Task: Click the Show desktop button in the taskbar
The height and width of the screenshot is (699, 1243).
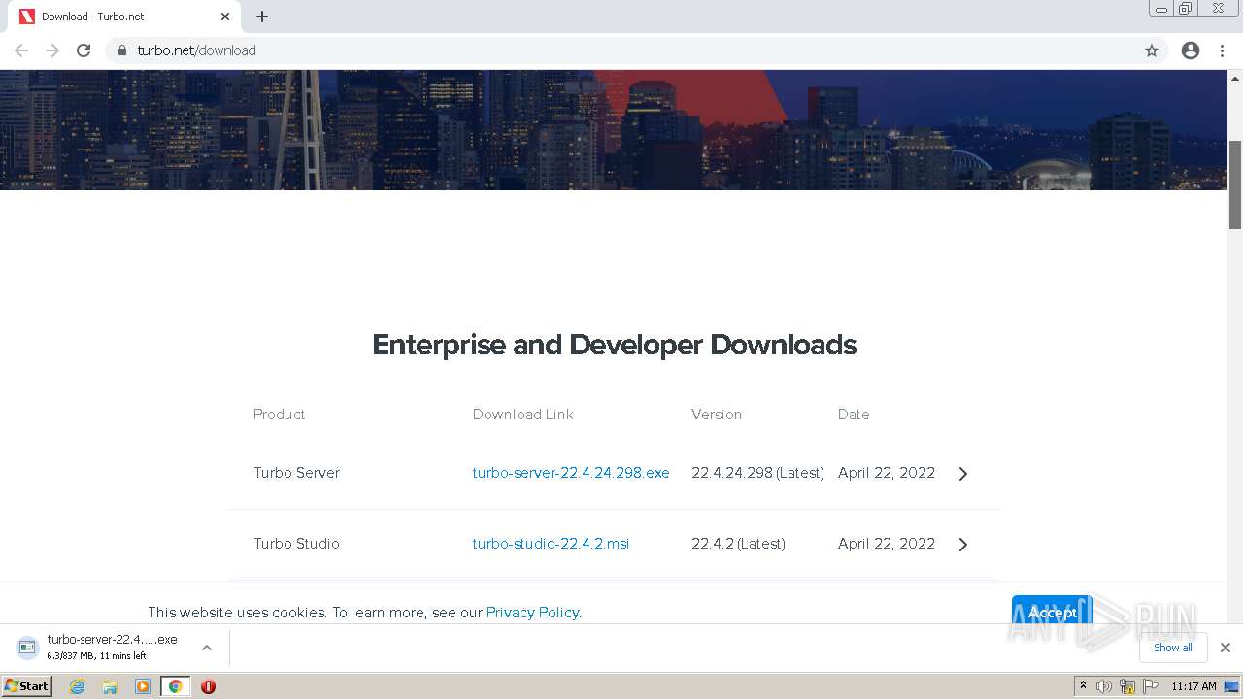Action: [x=1230, y=686]
